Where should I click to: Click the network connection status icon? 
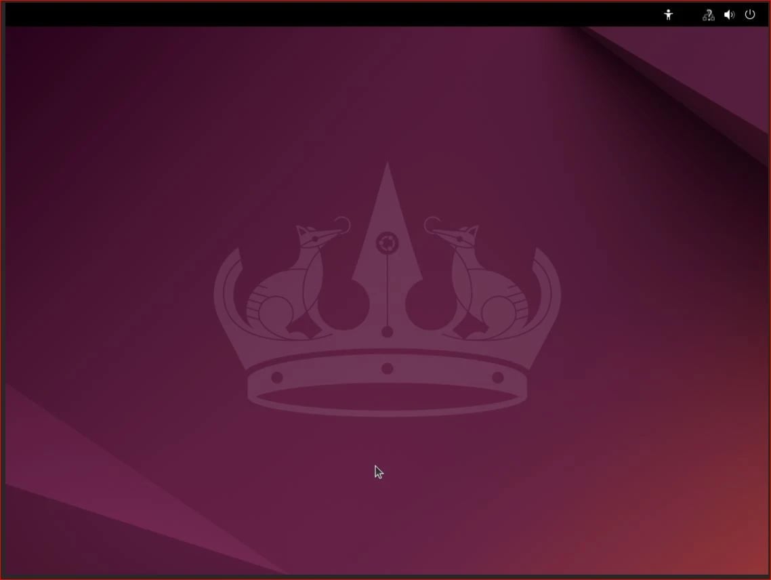[708, 15]
